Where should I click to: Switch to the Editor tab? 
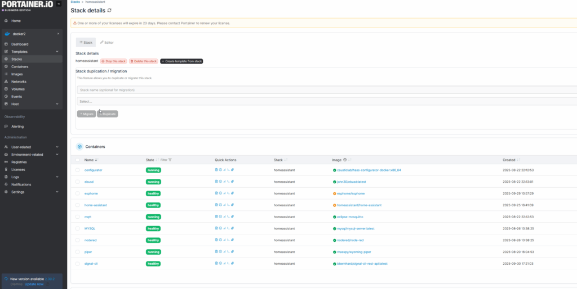pyautogui.click(x=107, y=42)
